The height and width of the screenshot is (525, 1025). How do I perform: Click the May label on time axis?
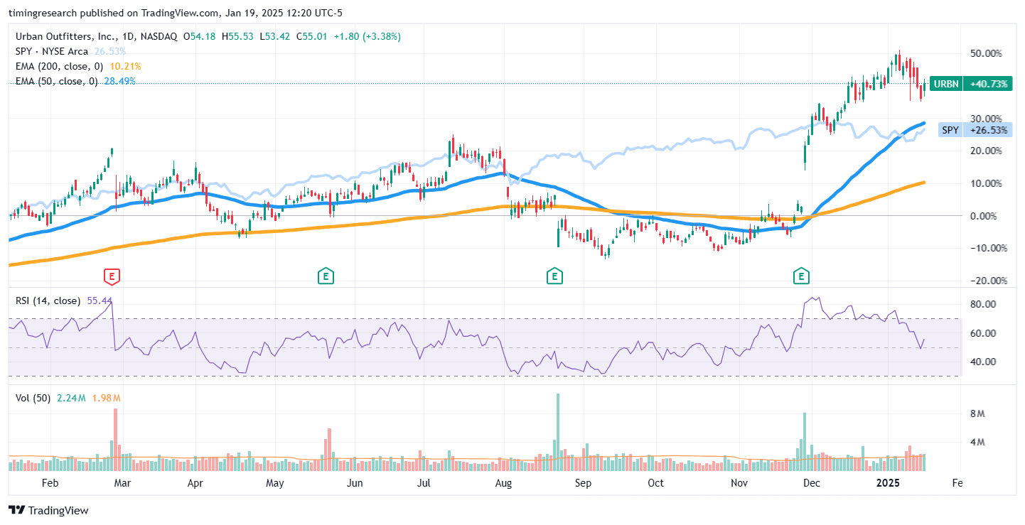(x=275, y=483)
